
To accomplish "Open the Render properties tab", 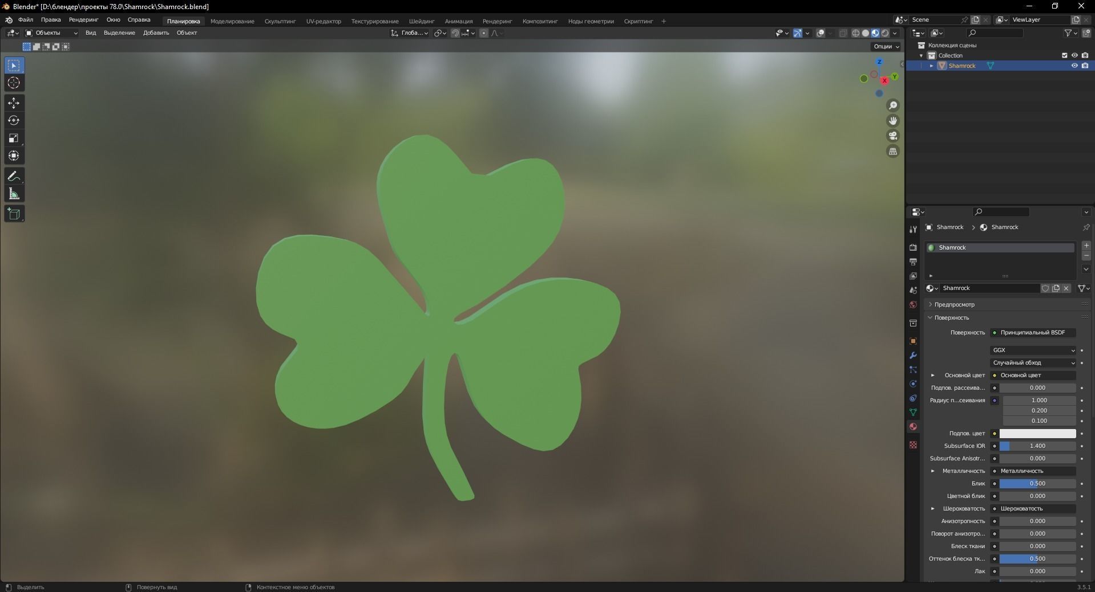I will (913, 247).
